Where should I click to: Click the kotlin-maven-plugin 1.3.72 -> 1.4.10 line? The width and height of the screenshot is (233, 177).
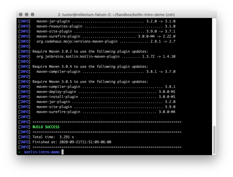(x=106, y=57)
